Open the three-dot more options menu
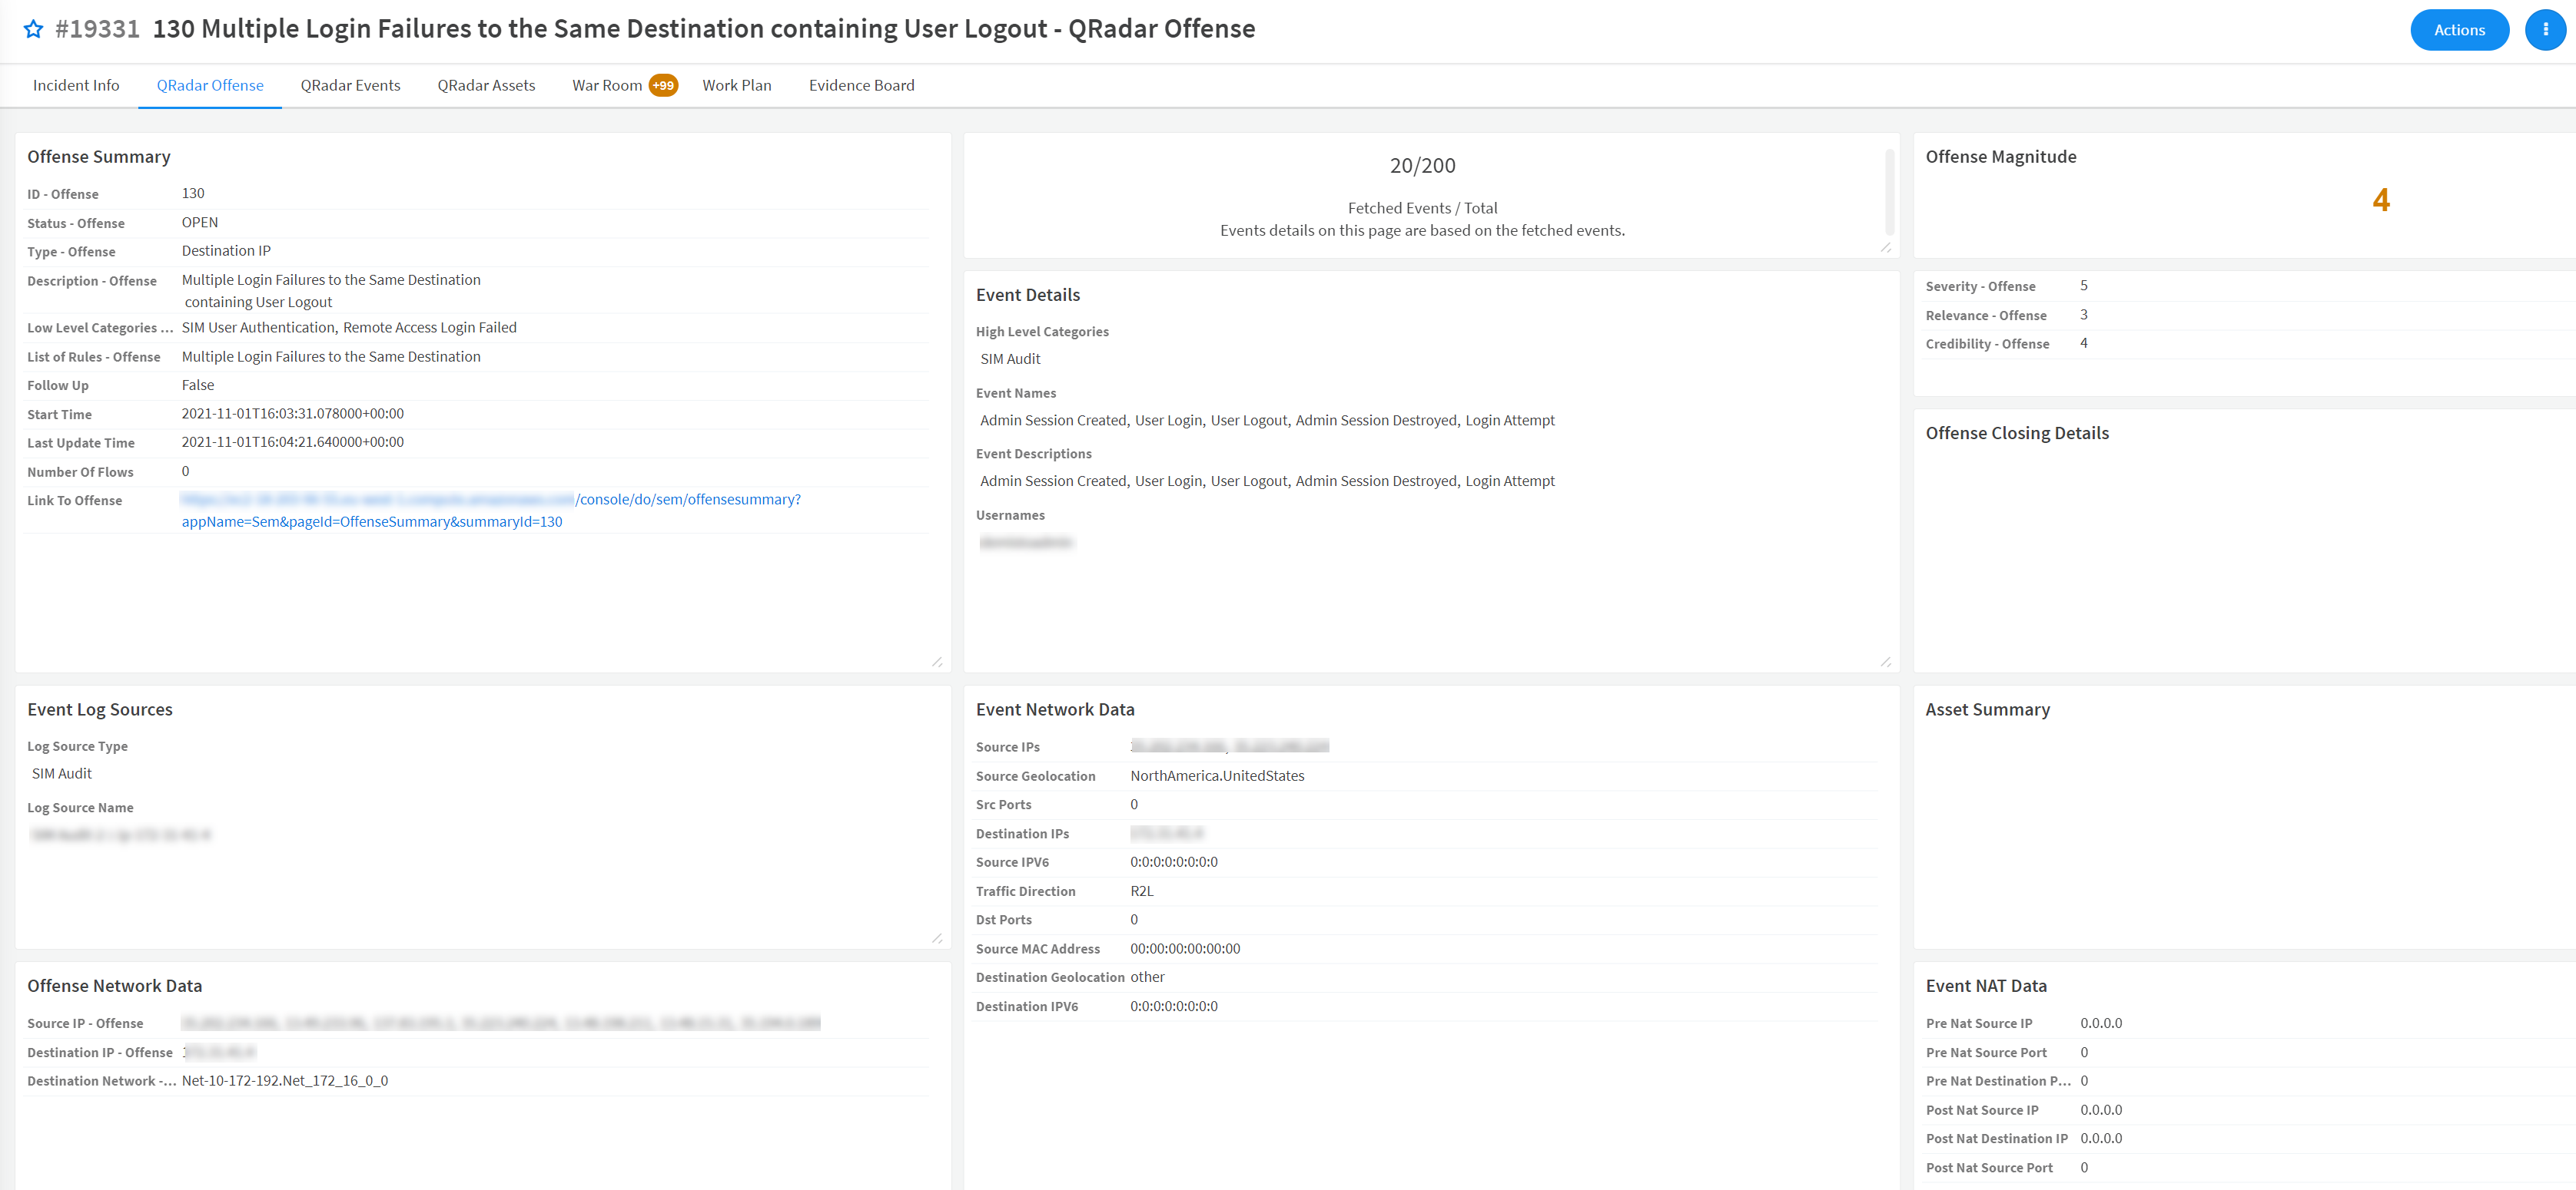The height and width of the screenshot is (1190, 2576). pos(2545,29)
